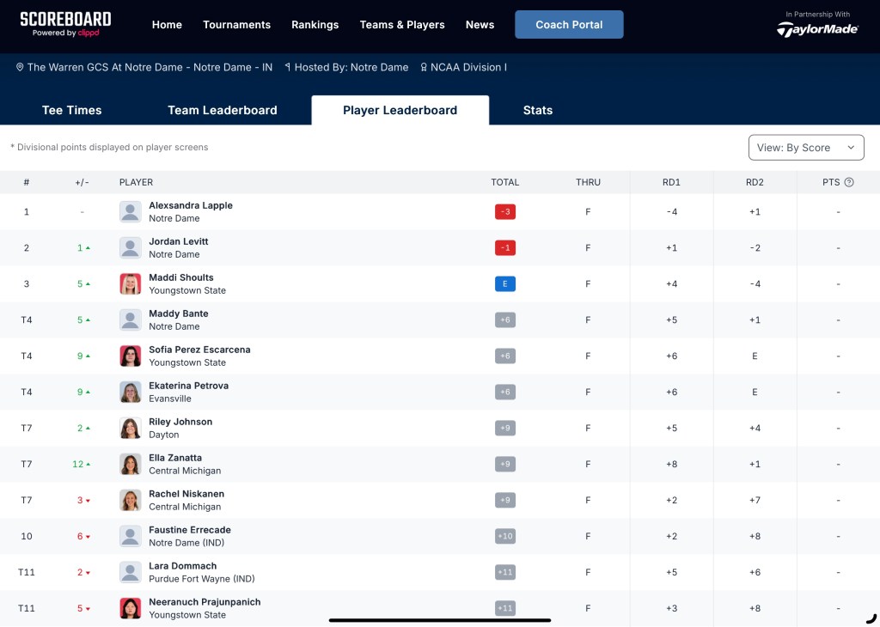Select the Stats tab
This screenshot has height=627, width=880.
(537, 110)
